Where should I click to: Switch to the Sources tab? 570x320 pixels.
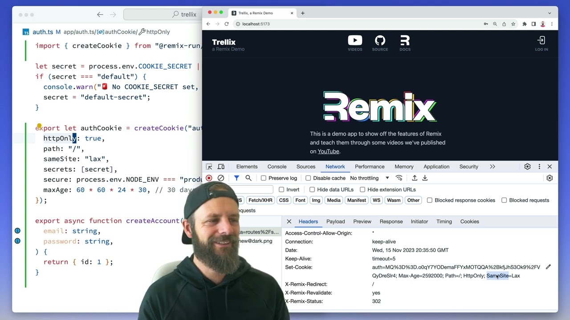point(306,167)
